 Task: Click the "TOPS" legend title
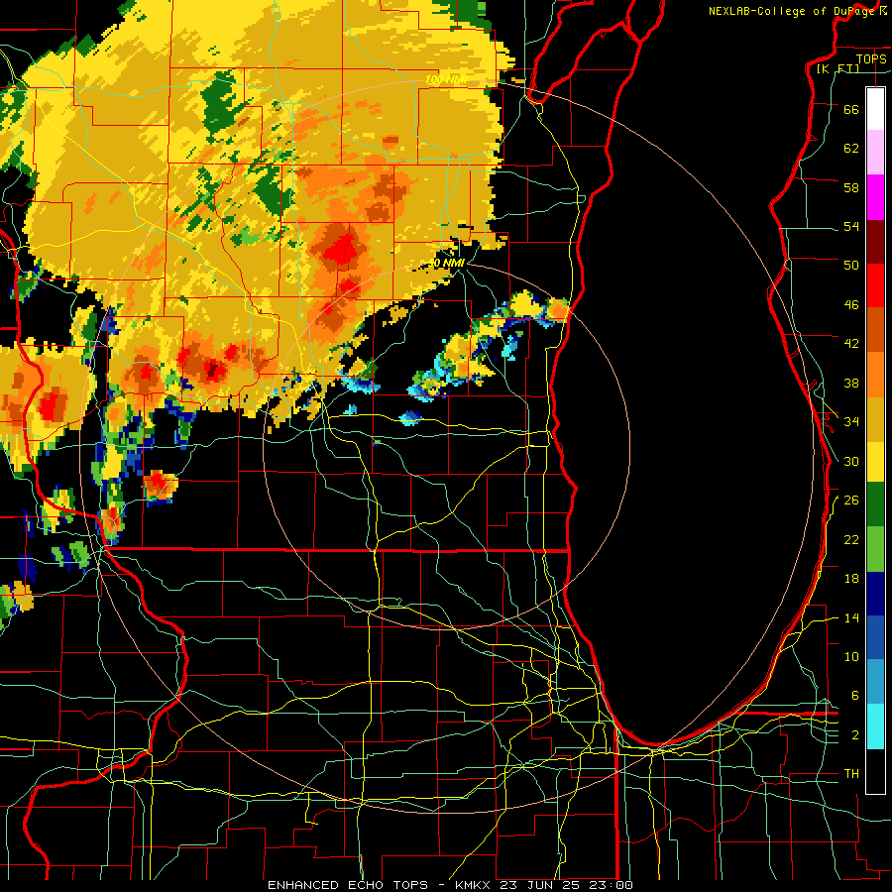click(x=871, y=59)
